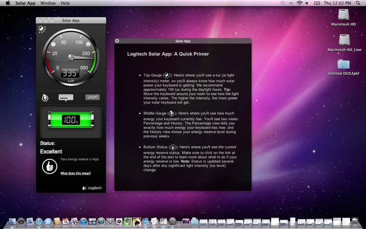366x229 pixels.
Task: Open the Apple menu
Action: [8, 3]
